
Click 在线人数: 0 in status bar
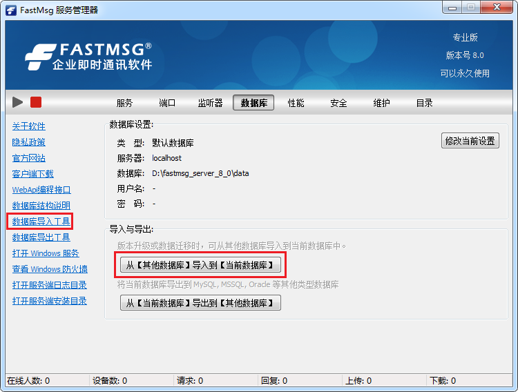tap(28, 381)
